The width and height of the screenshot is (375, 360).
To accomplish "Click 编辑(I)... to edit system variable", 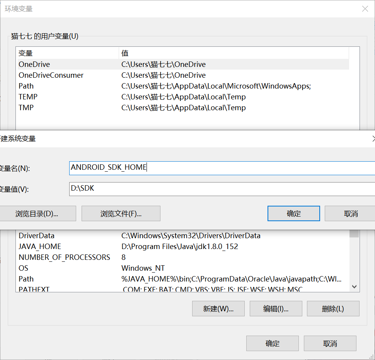I will point(276,309).
